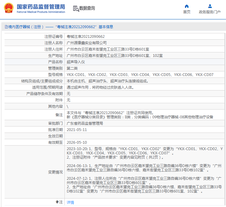Click the 产品储存条件及有效期 label
The image size is (226, 207).
tap(44, 94)
